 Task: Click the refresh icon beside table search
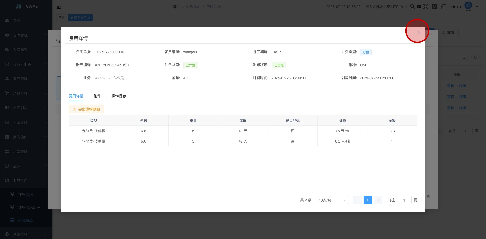click(475, 57)
